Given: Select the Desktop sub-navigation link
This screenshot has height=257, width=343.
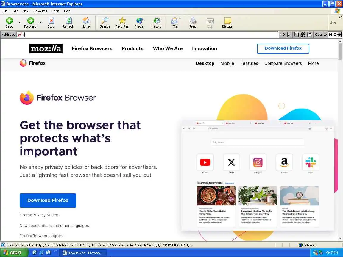Looking at the screenshot, I should click(x=205, y=63).
